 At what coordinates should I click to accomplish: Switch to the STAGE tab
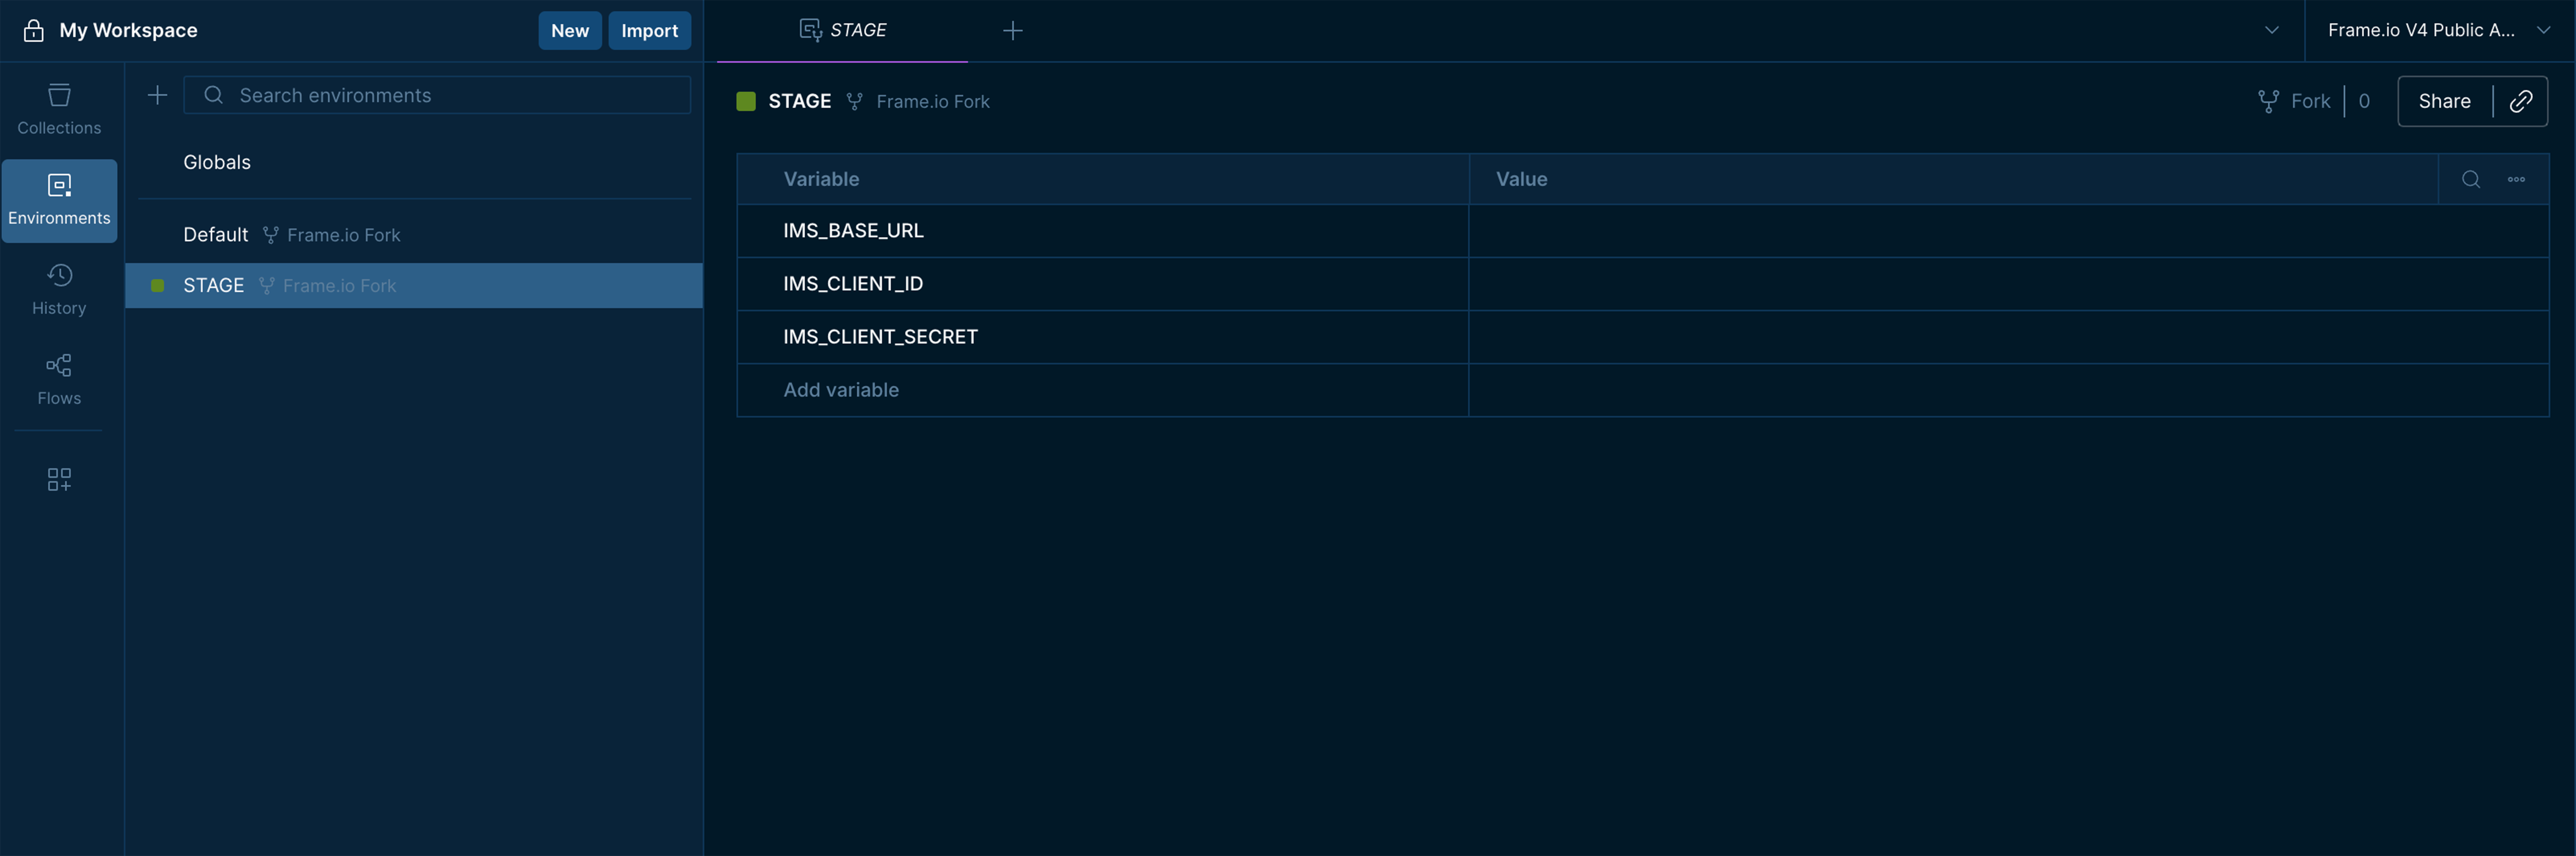pos(842,30)
